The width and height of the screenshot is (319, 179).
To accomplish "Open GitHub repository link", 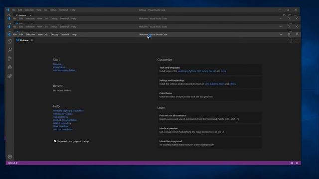I will pyautogui.click(x=62, y=123).
